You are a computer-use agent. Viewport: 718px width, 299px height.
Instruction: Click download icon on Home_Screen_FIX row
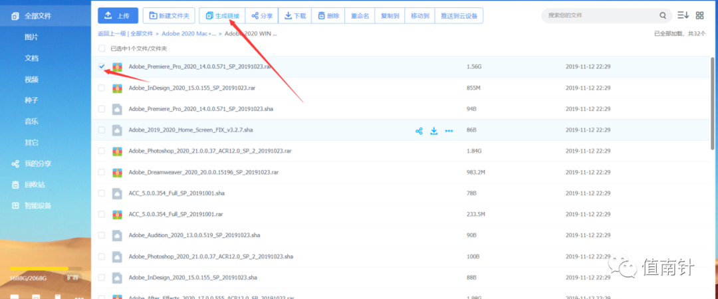[434, 130]
